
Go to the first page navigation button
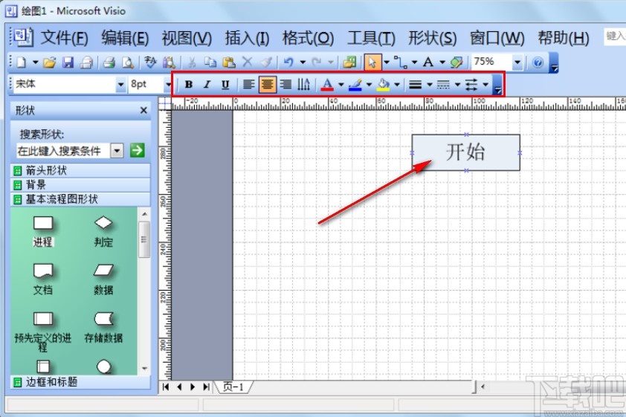tap(166, 387)
